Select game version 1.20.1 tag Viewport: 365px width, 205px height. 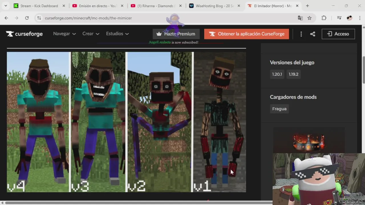point(277,74)
